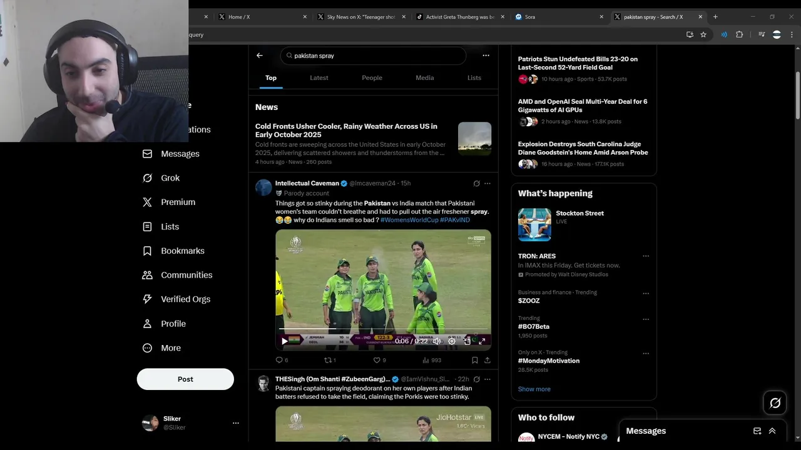
Task: Close the Sky News browser tab
Action: [404, 17]
